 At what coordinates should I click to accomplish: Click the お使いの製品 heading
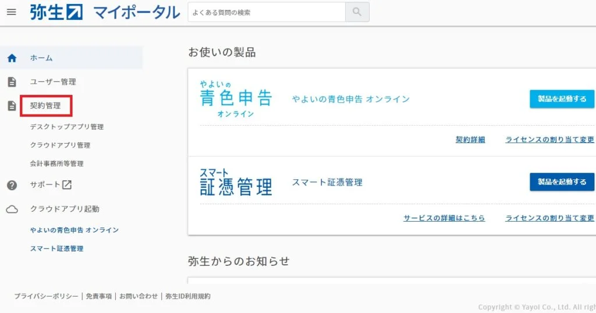coord(222,52)
